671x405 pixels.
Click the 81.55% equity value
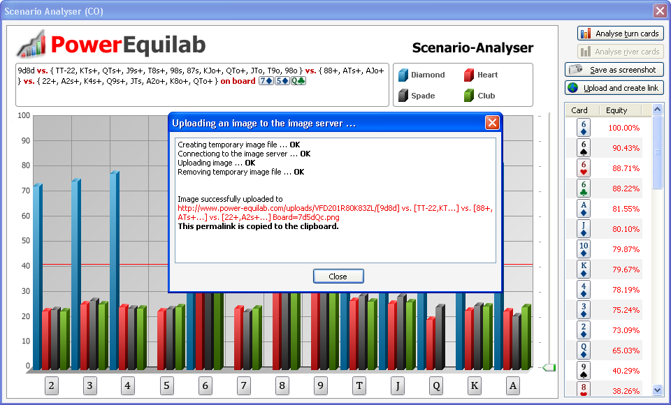click(626, 209)
